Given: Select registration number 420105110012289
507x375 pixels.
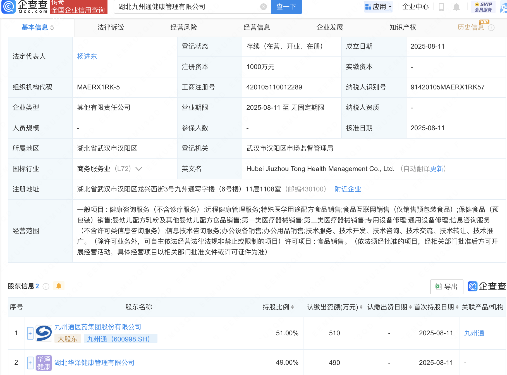Looking at the screenshot, I should click(274, 87).
